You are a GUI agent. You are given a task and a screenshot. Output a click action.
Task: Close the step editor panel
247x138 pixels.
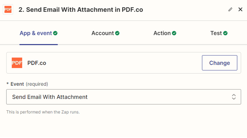coord(240,10)
